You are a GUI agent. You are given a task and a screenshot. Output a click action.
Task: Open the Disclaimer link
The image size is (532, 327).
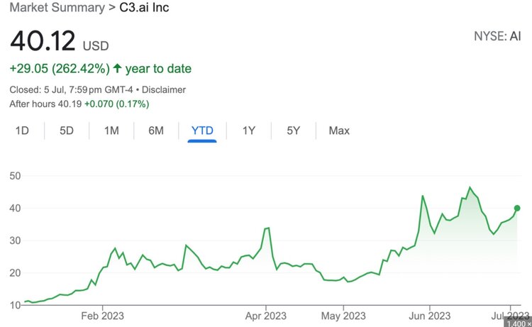click(164, 90)
